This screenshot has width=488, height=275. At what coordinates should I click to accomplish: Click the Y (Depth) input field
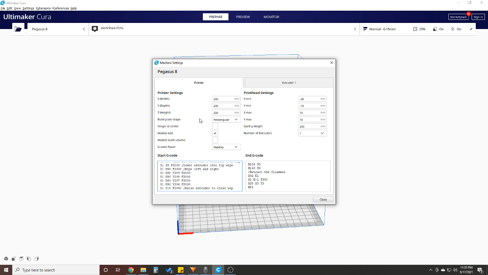(x=226, y=106)
